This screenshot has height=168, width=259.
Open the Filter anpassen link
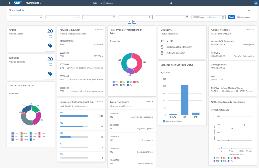(244, 17)
